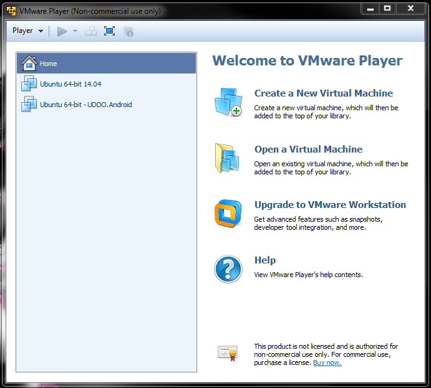Screen dimensions: 431x388
Task: Click the VMware Player title bar app icon
Action: (11, 11)
